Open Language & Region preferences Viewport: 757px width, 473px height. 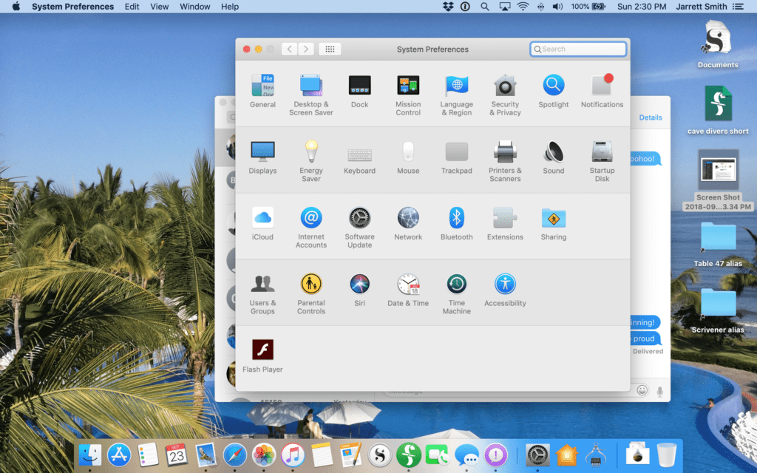click(456, 95)
